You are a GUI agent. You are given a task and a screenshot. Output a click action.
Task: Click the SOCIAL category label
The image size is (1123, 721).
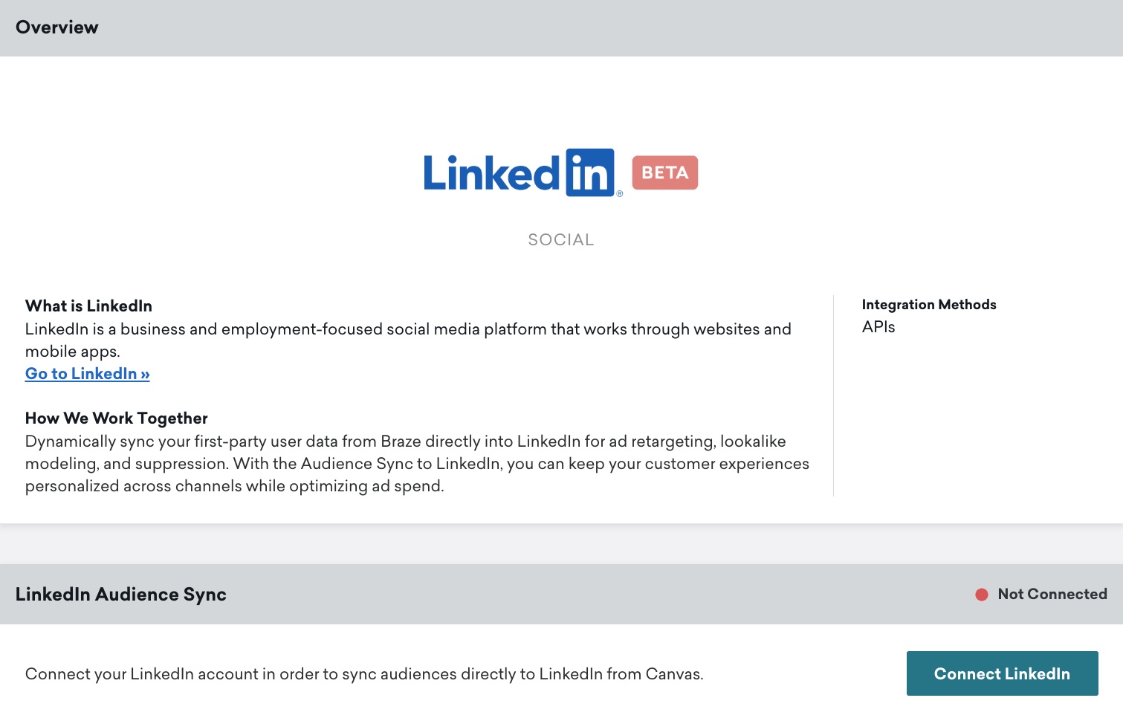tap(560, 239)
